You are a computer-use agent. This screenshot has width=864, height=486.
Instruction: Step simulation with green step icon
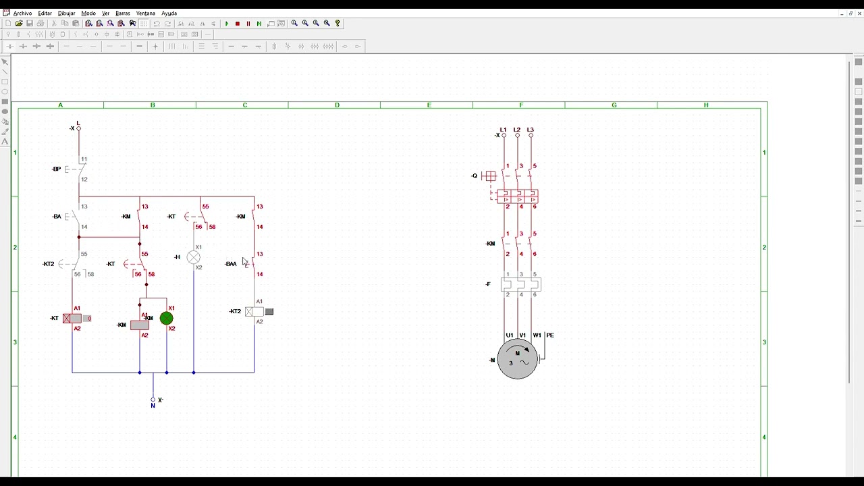point(259,24)
